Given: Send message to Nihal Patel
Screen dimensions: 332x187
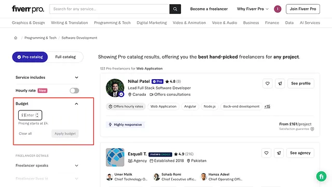Looking at the screenshot, I should (280, 83).
